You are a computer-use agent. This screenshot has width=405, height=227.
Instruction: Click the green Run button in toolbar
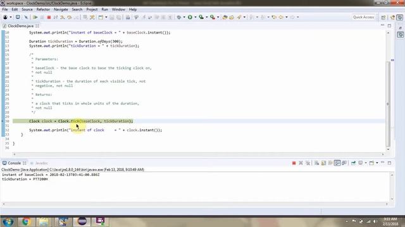pos(190,17)
